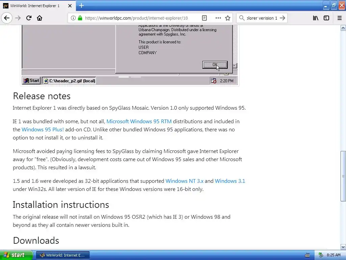Open the page actions three-dot menu

(x=218, y=18)
